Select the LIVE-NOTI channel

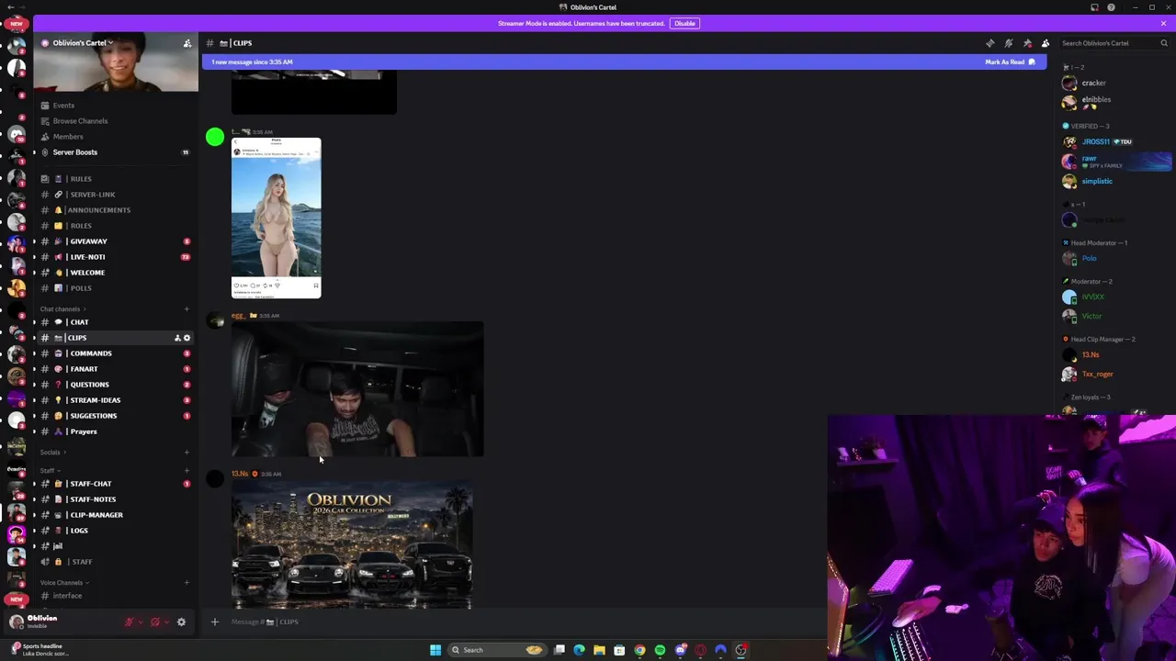(115, 257)
